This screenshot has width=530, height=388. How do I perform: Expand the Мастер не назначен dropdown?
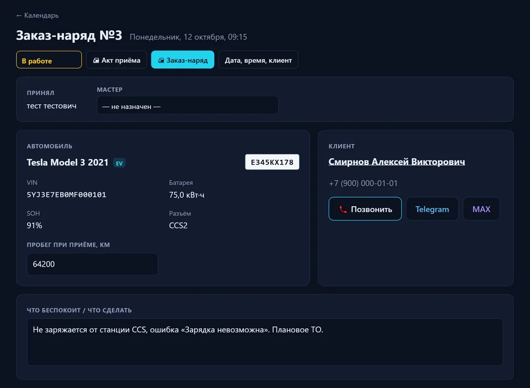point(187,105)
